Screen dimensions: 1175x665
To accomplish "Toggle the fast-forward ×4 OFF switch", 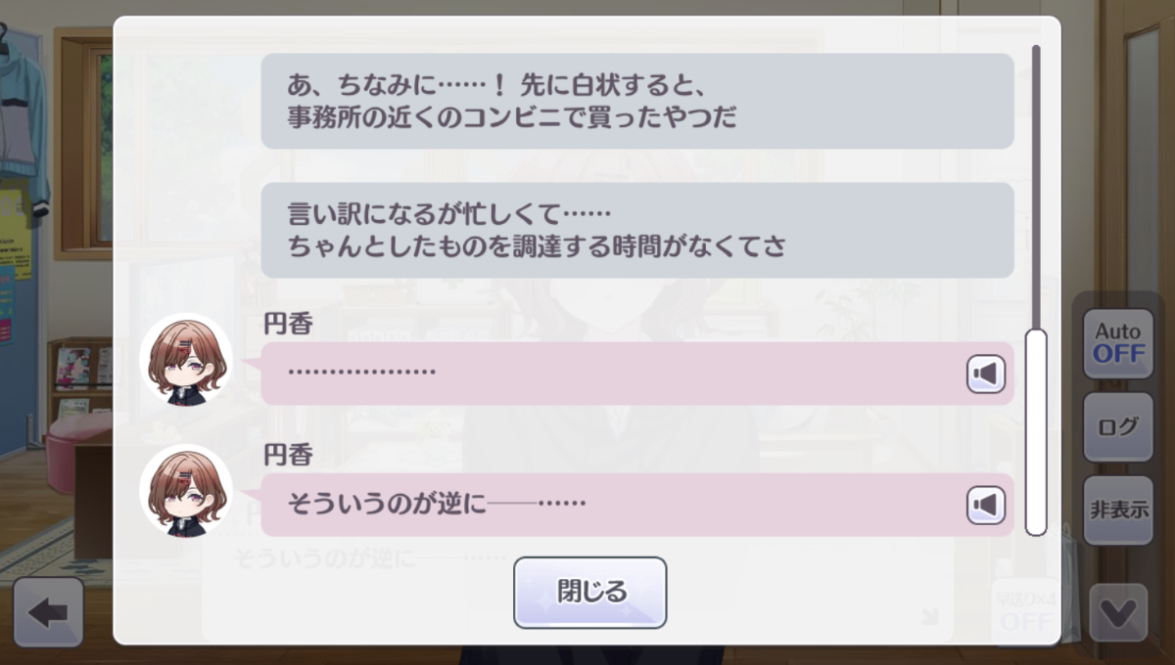I will [x=1025, y=612].
